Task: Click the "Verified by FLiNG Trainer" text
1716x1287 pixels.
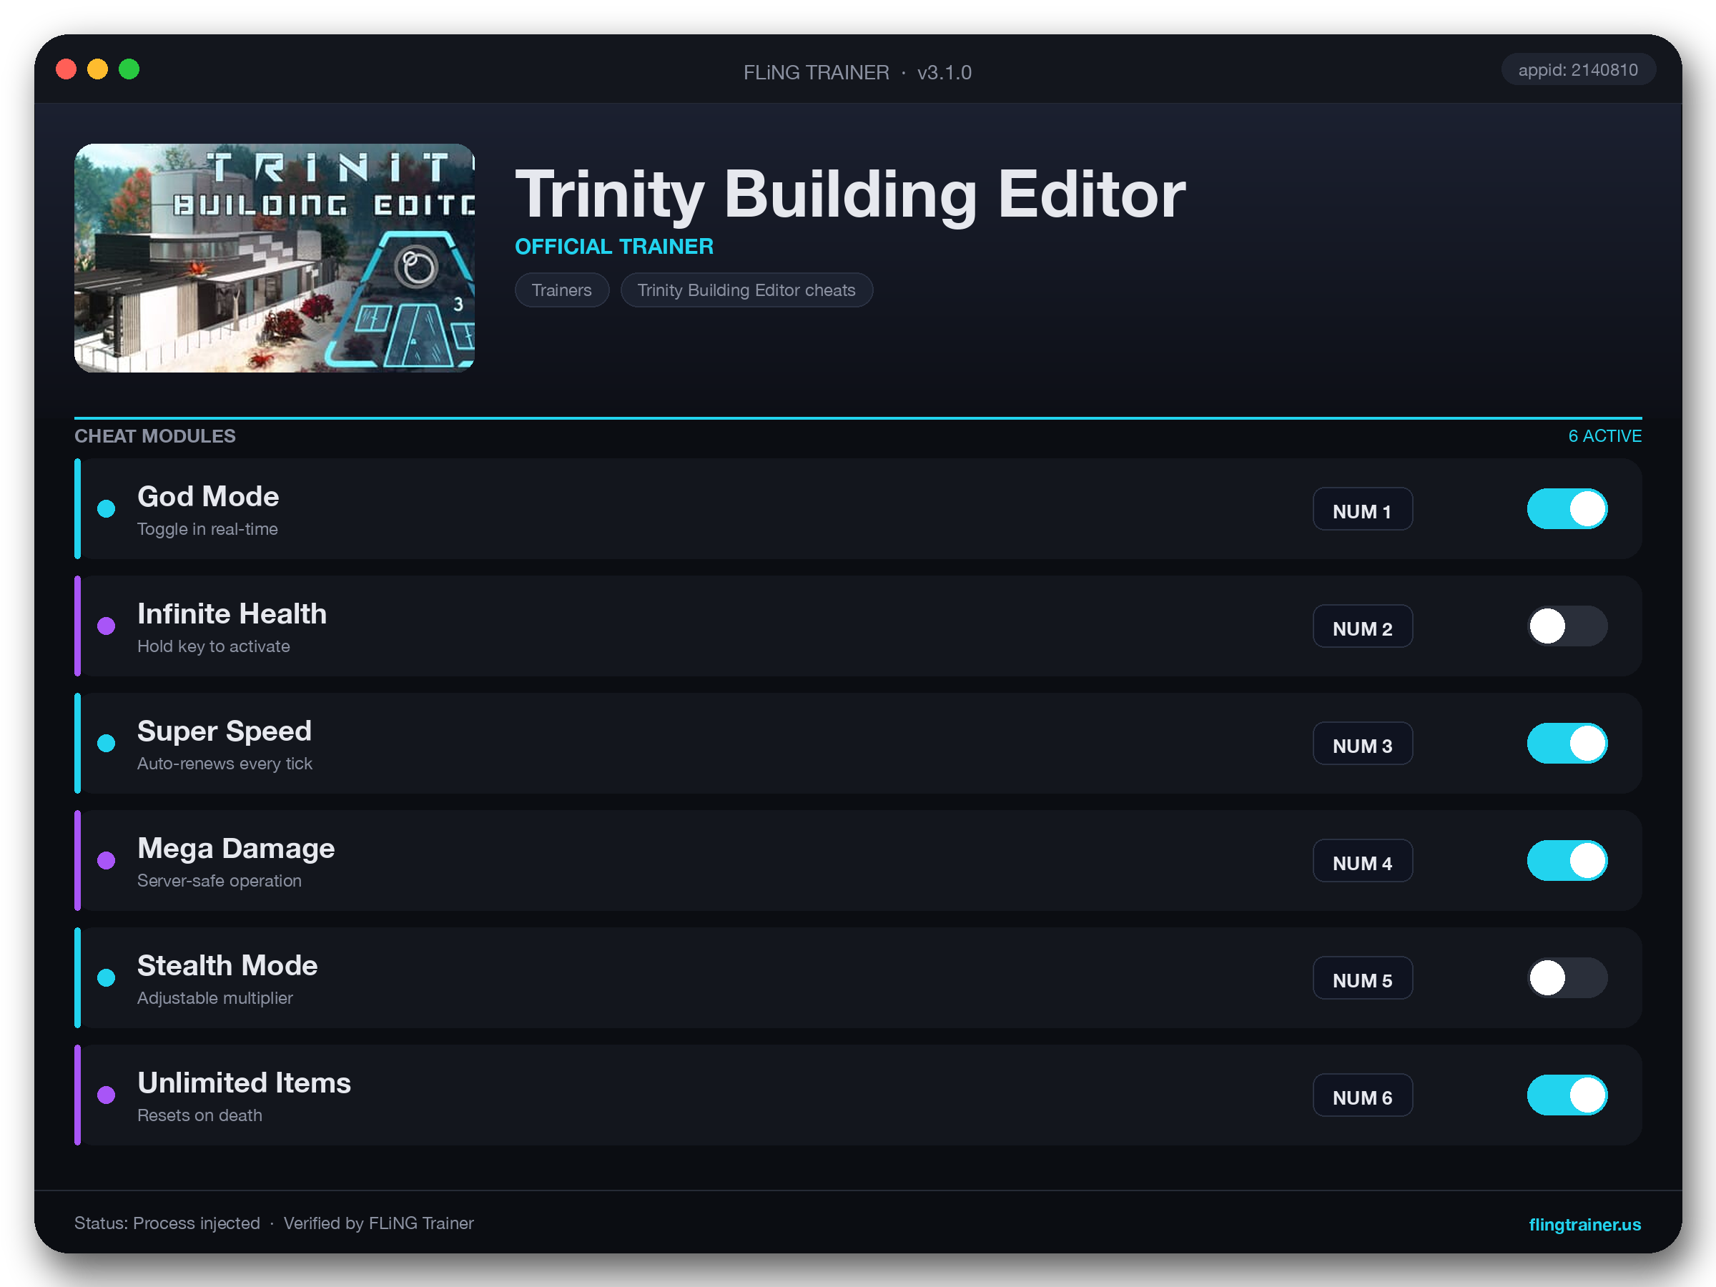Action: 378,1223
